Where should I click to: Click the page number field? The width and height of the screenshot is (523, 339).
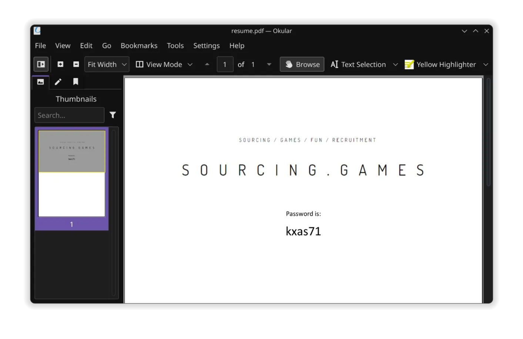coord(225,64)
